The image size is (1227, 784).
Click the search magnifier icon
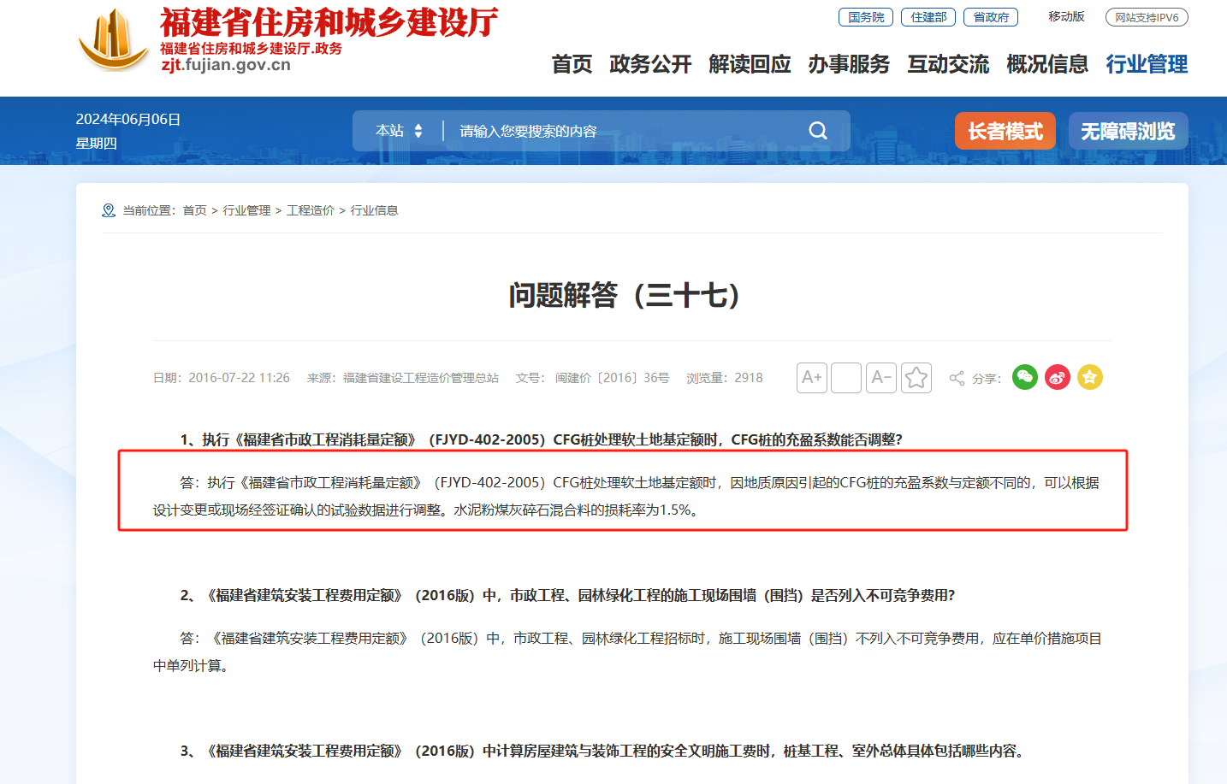click(x=817, y=130)
